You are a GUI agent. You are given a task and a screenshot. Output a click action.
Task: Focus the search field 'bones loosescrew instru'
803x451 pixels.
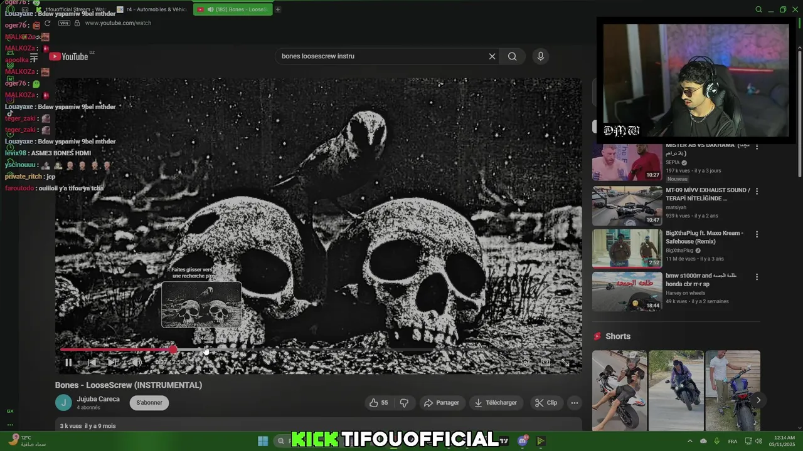coord(383,56)
